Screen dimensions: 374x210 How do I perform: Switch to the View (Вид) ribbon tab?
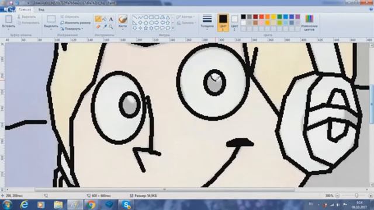point(41,10)
